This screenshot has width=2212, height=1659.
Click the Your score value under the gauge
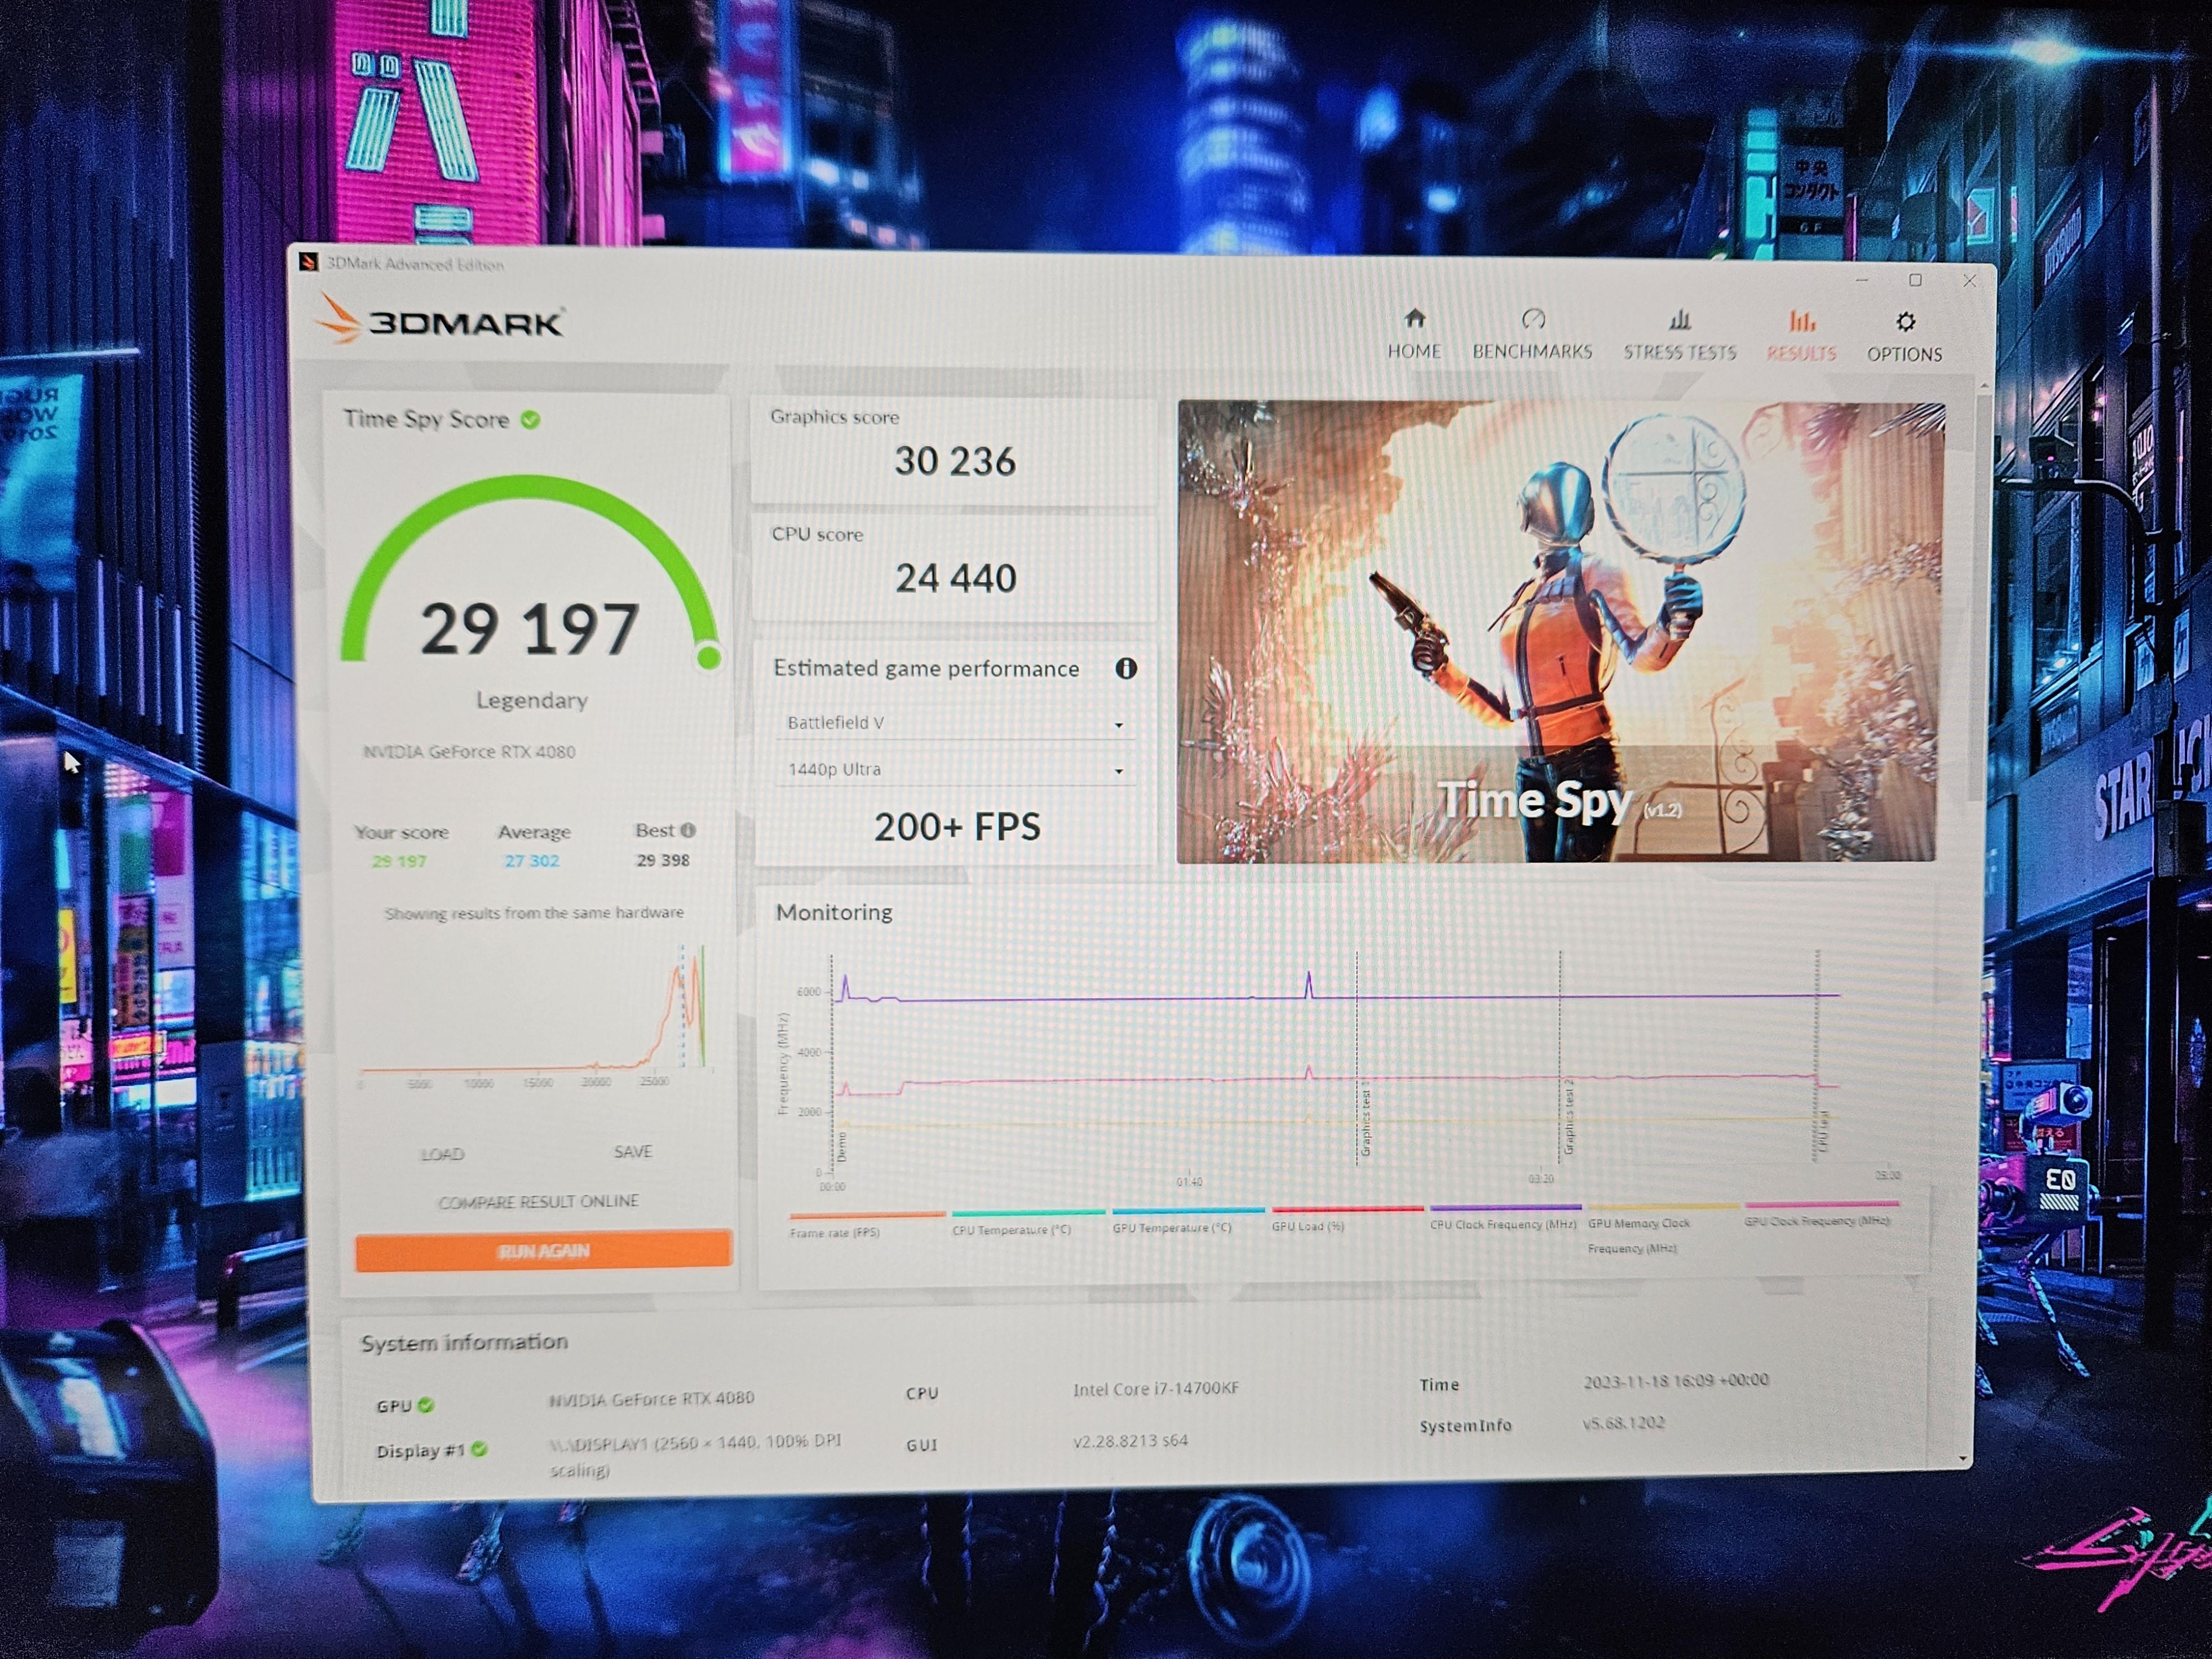point(399,861)
